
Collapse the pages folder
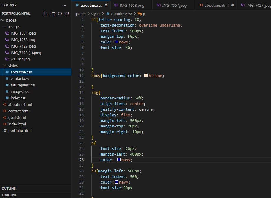(x=3, y=20)
